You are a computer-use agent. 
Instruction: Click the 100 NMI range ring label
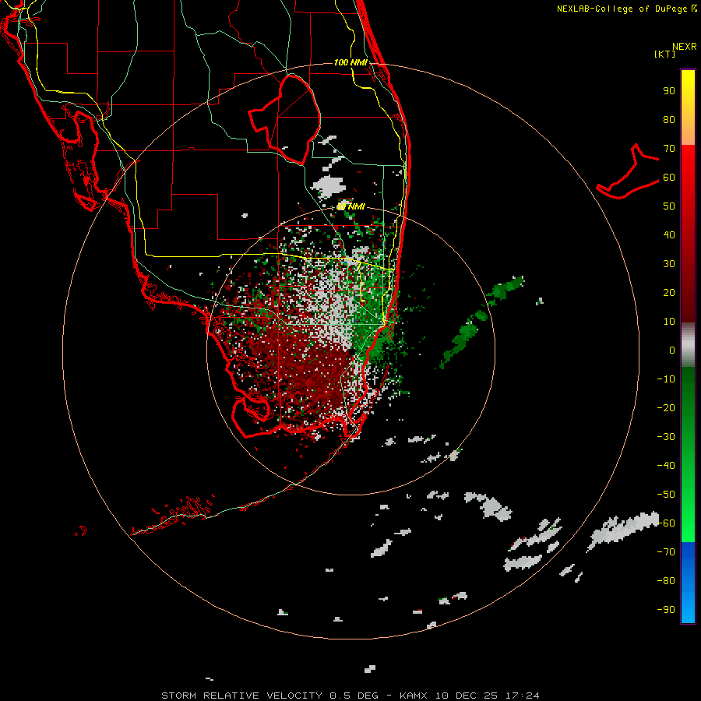(350, 62)
